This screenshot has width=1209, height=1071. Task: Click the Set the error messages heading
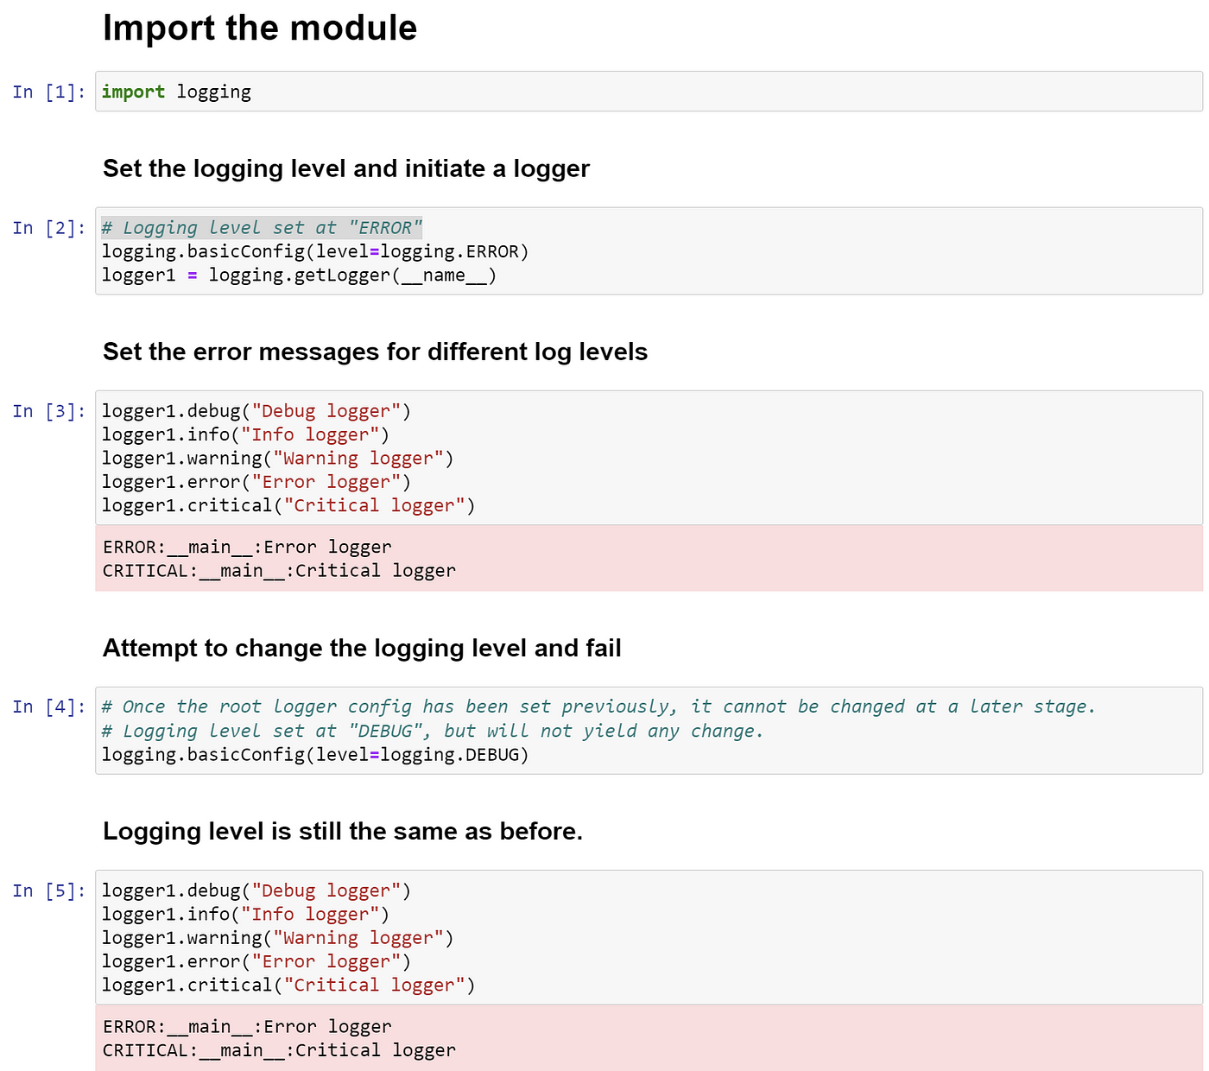[x=376, y=352]
